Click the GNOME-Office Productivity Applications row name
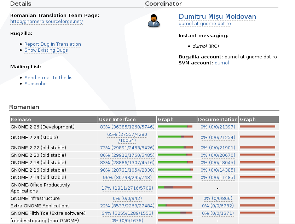Viewport: 295px width, 224px height. coord(40,188)
